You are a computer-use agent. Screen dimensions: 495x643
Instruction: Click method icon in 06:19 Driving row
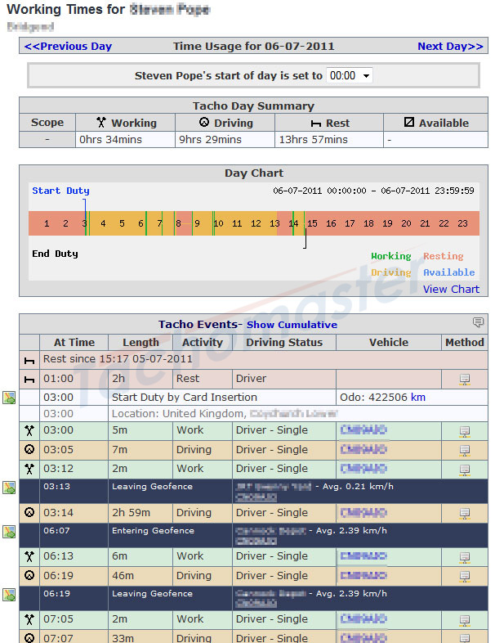[464, 576]
